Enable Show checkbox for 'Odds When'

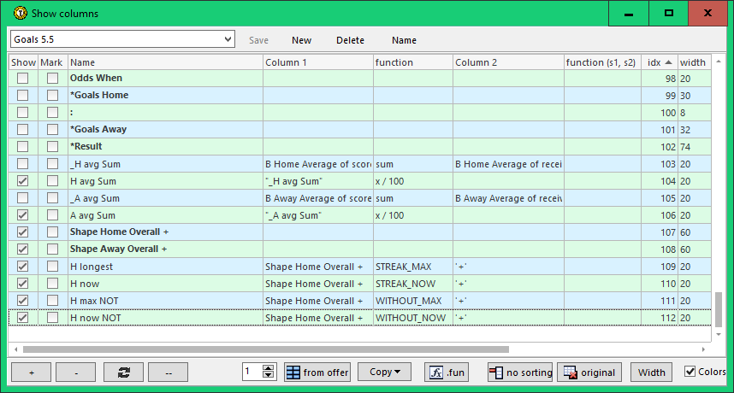tap(22, 79)
